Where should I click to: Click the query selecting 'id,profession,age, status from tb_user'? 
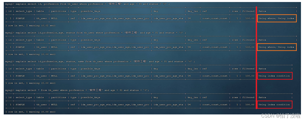click(x=101, y=33)
